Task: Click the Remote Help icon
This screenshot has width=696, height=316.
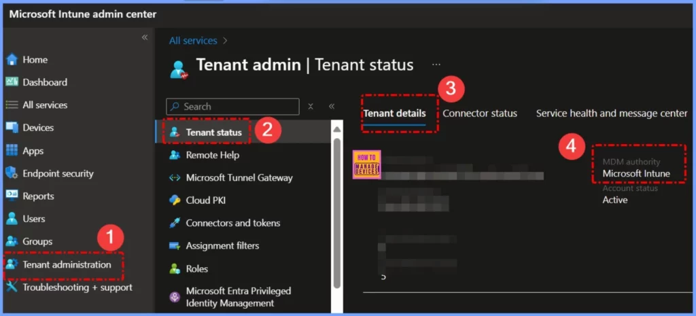Action: [x=175, y=155]
